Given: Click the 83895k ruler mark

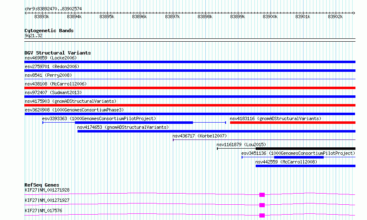Looking at the screenshot, I should pos(107,17).
